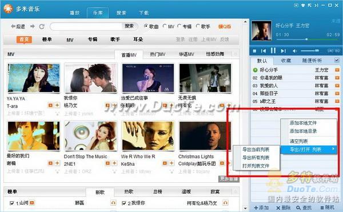The width and height of the screenshot is (343, 212).
Task: Click 添加 plus button below playlist
Action: tap(261, 207)
